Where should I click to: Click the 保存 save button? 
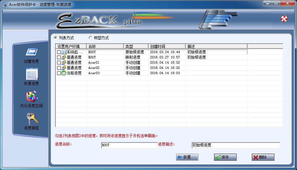pyautogui.click(x=225, y=157)
